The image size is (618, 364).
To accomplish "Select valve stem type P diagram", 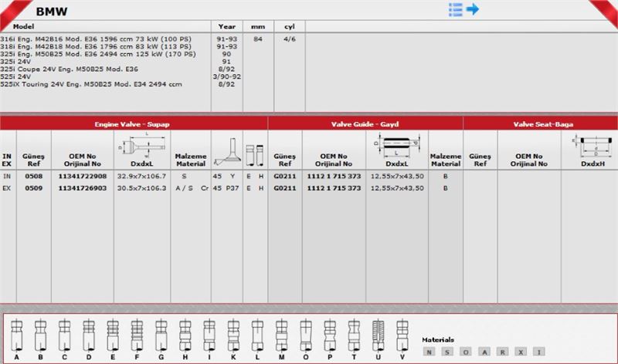I will tap(330, 335).
